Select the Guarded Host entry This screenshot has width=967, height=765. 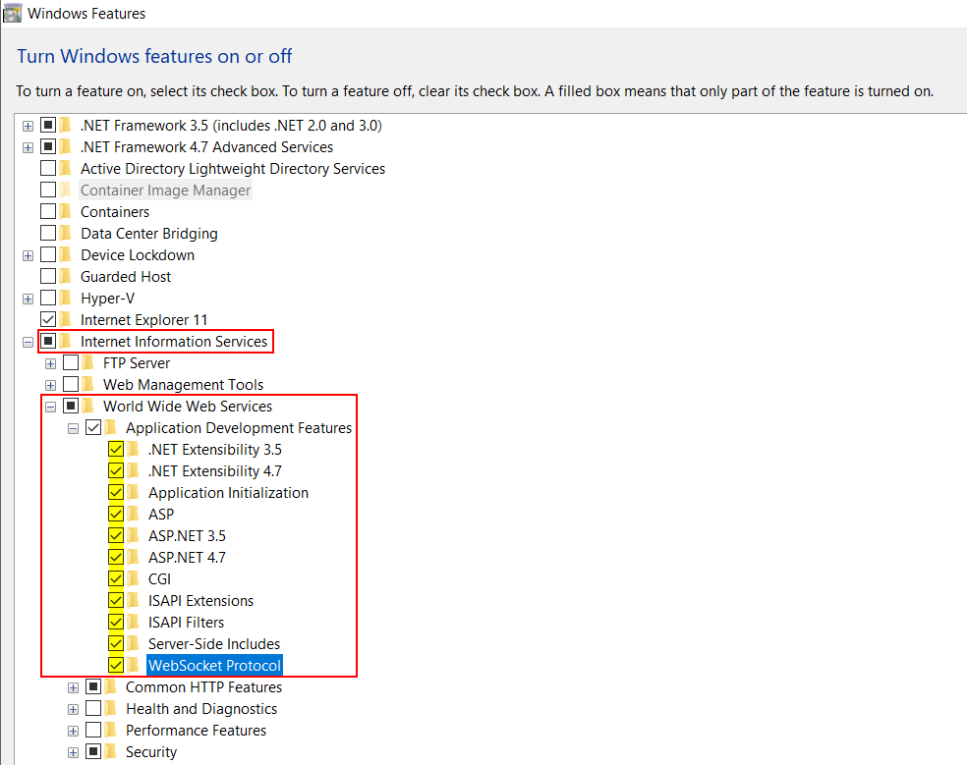pyautogui.click(x=126, y=276)
